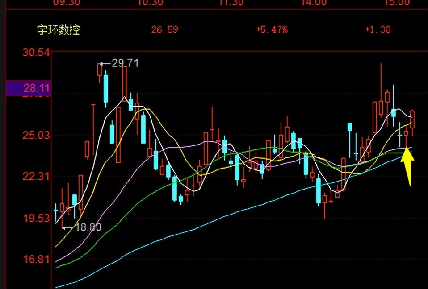Click the 29.71 high price annotation
This screenshot has height=289, width=428.
point(125,63)
